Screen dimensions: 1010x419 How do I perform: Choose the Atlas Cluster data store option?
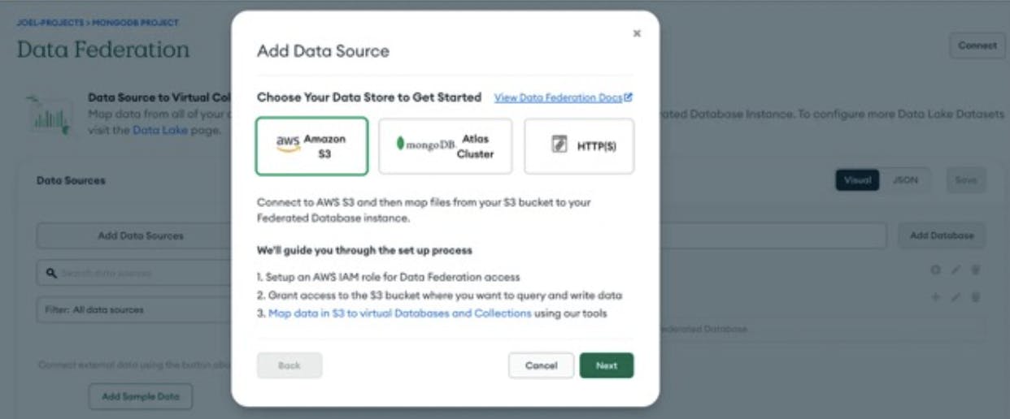tap(445, 146)
